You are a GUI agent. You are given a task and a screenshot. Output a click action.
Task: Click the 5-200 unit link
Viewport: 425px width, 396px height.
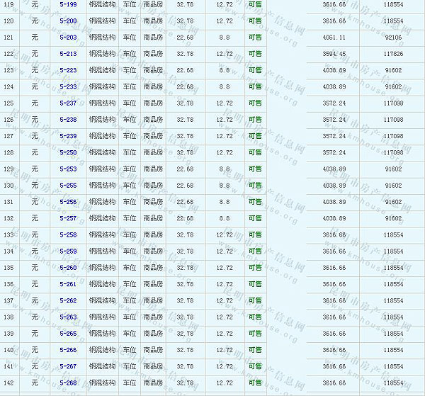click(x=68, y=21)
